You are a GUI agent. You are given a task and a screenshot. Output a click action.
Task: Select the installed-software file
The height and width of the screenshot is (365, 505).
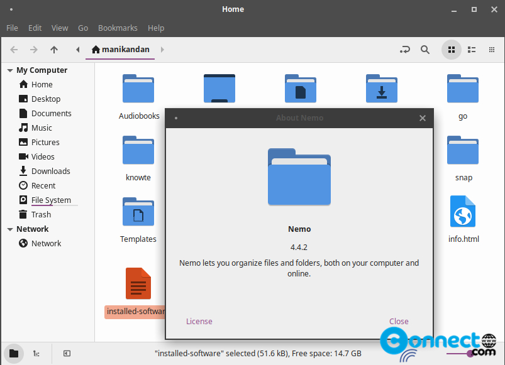click(135, 293)
